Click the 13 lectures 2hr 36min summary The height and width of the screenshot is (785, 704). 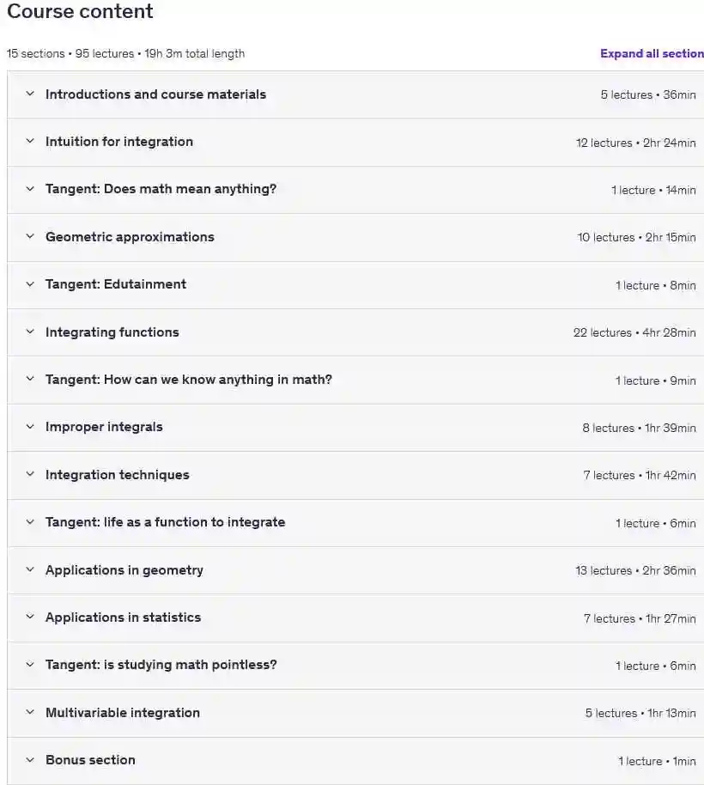coord(635,570)
